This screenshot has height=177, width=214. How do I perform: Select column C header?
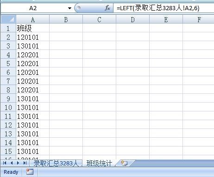click(99, 19)
